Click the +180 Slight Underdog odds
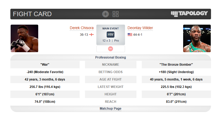 [176, 72]
